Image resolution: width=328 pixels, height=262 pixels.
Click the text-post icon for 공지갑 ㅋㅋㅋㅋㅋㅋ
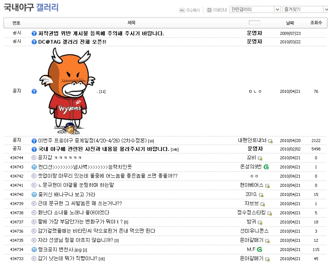[34, 158]
